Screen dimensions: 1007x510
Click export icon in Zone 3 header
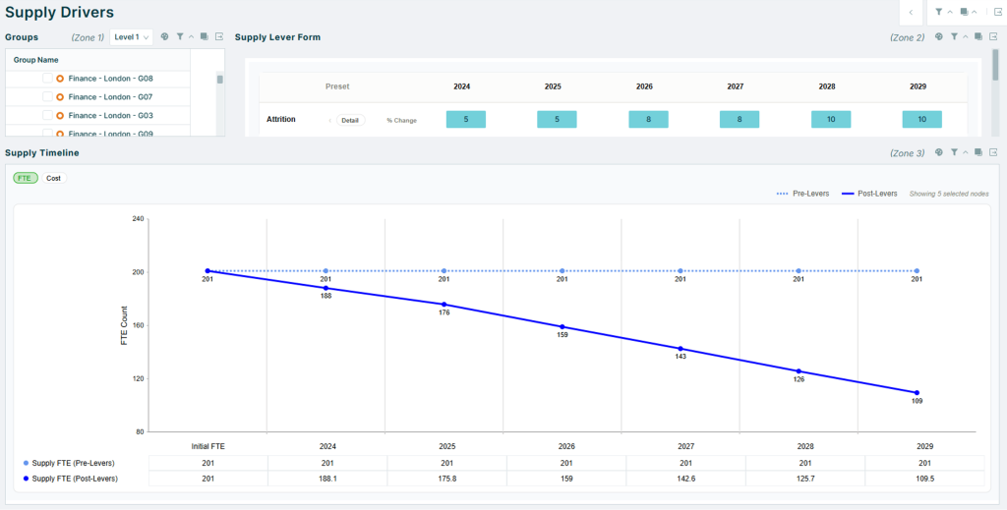(993, 152)
